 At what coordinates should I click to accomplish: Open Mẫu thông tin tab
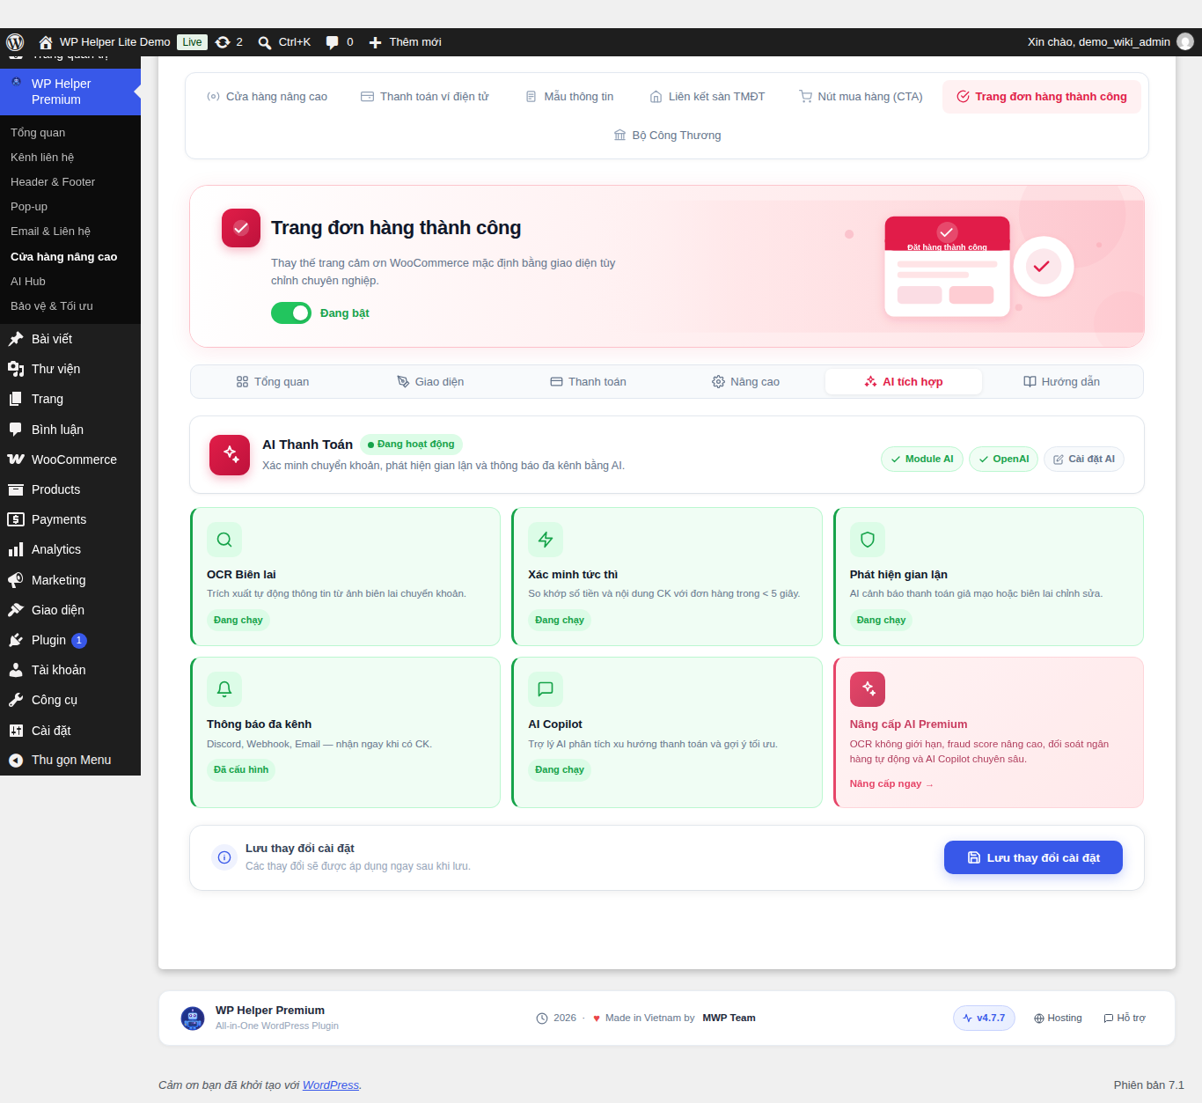point(569,97)
